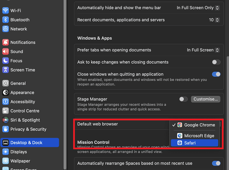Open Notifications bell icon in sidebar
The image size is (229, 170).
(5, 42)
